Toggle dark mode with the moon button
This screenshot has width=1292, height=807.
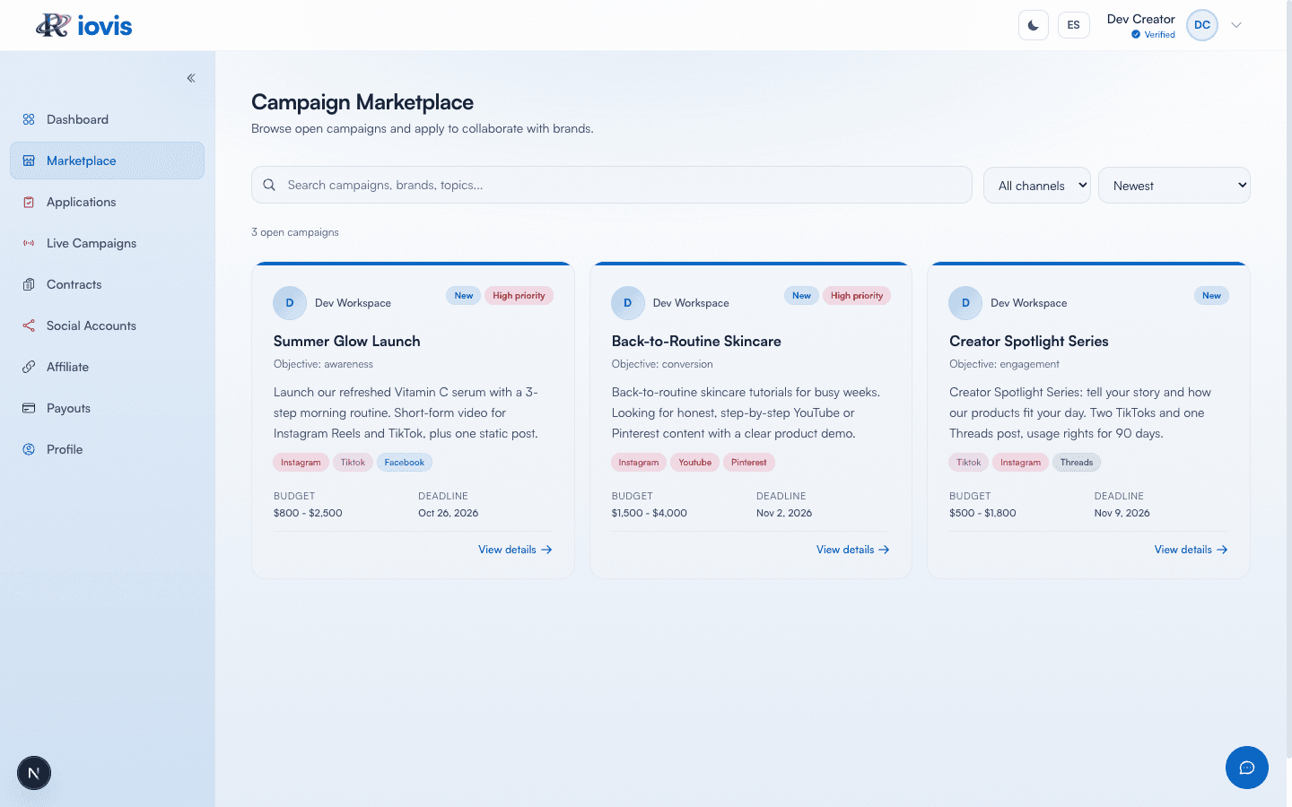tap(1034, 25)
